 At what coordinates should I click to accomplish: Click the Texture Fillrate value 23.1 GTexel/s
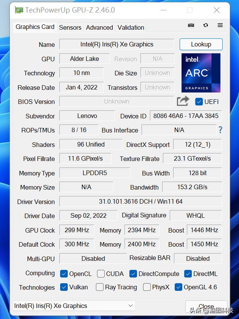pos(192,158)
